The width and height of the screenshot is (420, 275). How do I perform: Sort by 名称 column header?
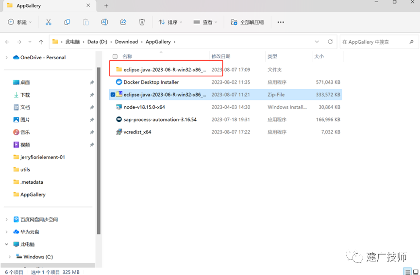(x=127, y=56)
